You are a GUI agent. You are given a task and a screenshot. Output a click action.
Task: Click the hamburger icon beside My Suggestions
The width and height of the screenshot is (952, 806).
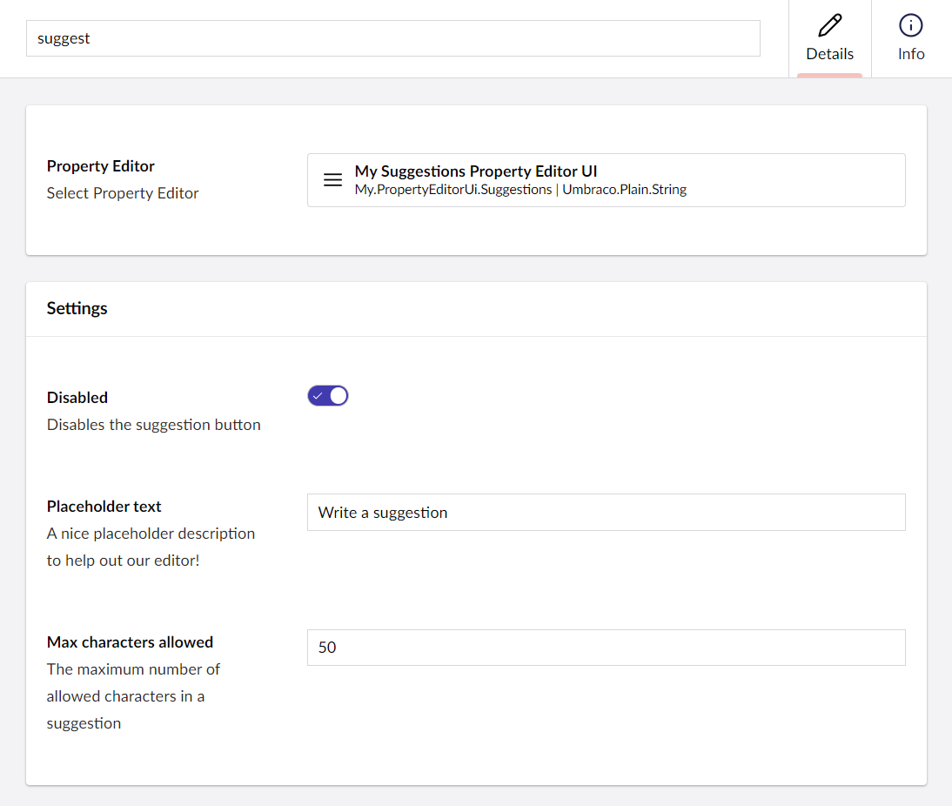[x=332, y=180]
